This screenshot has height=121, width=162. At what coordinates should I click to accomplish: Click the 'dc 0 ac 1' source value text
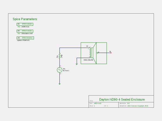(66, 71)
